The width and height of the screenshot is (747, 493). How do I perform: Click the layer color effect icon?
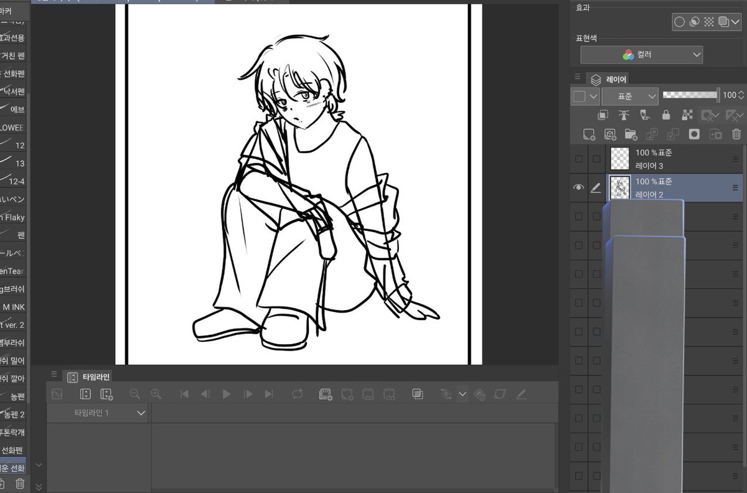[723, 22]
